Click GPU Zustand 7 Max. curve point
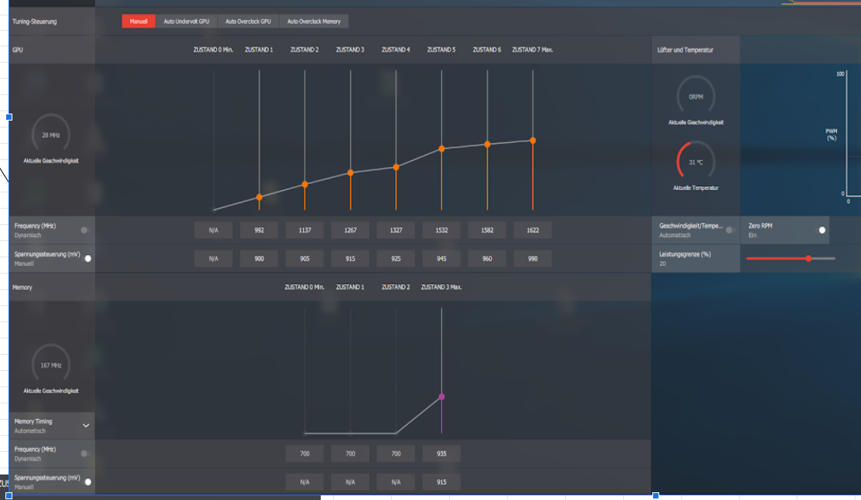 click(x=533, y=141)
